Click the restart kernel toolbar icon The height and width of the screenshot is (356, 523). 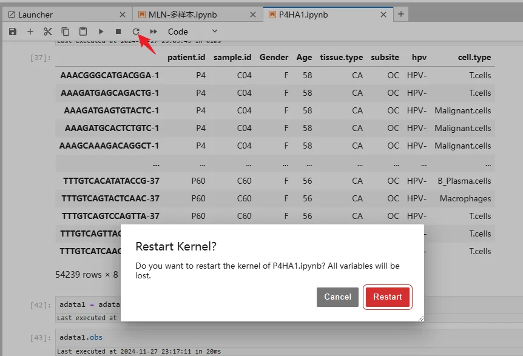136,32
